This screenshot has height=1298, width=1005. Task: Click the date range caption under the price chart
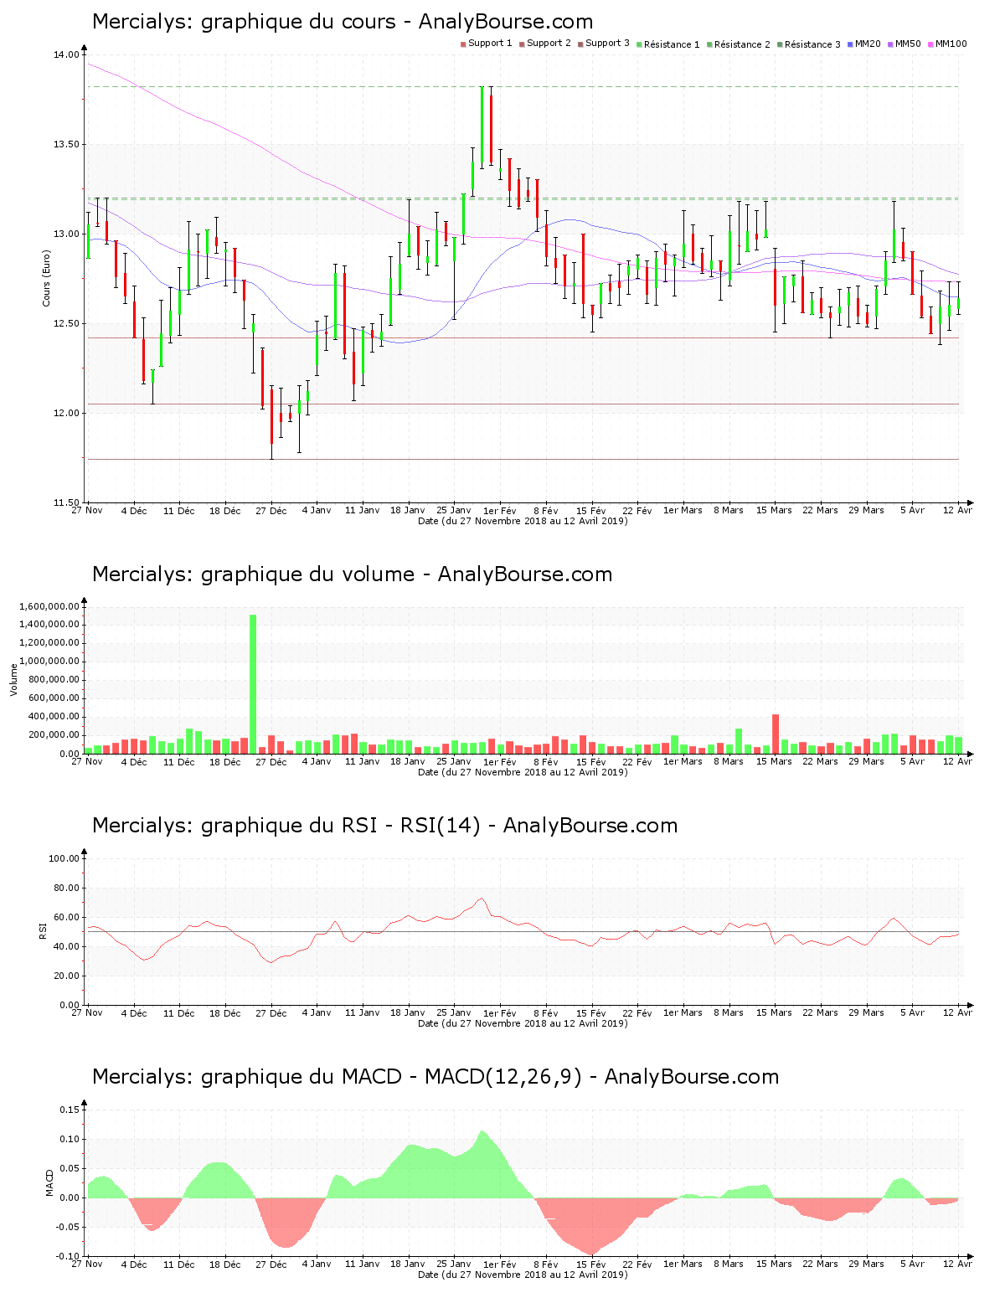pyautogui.click(x=523, y=521)
